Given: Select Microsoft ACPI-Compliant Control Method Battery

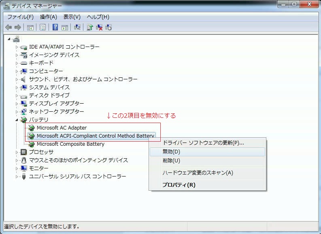Looking at the screenshot, I should pyautogui.click(x=96, y=136).
